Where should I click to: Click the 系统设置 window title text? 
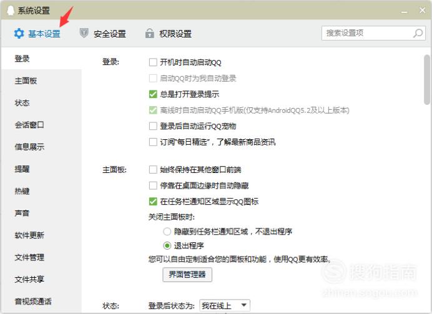tap(34, 11)
